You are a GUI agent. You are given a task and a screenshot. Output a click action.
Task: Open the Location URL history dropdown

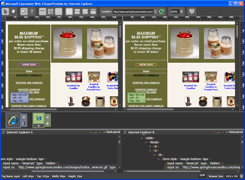(x=155, y=12)
